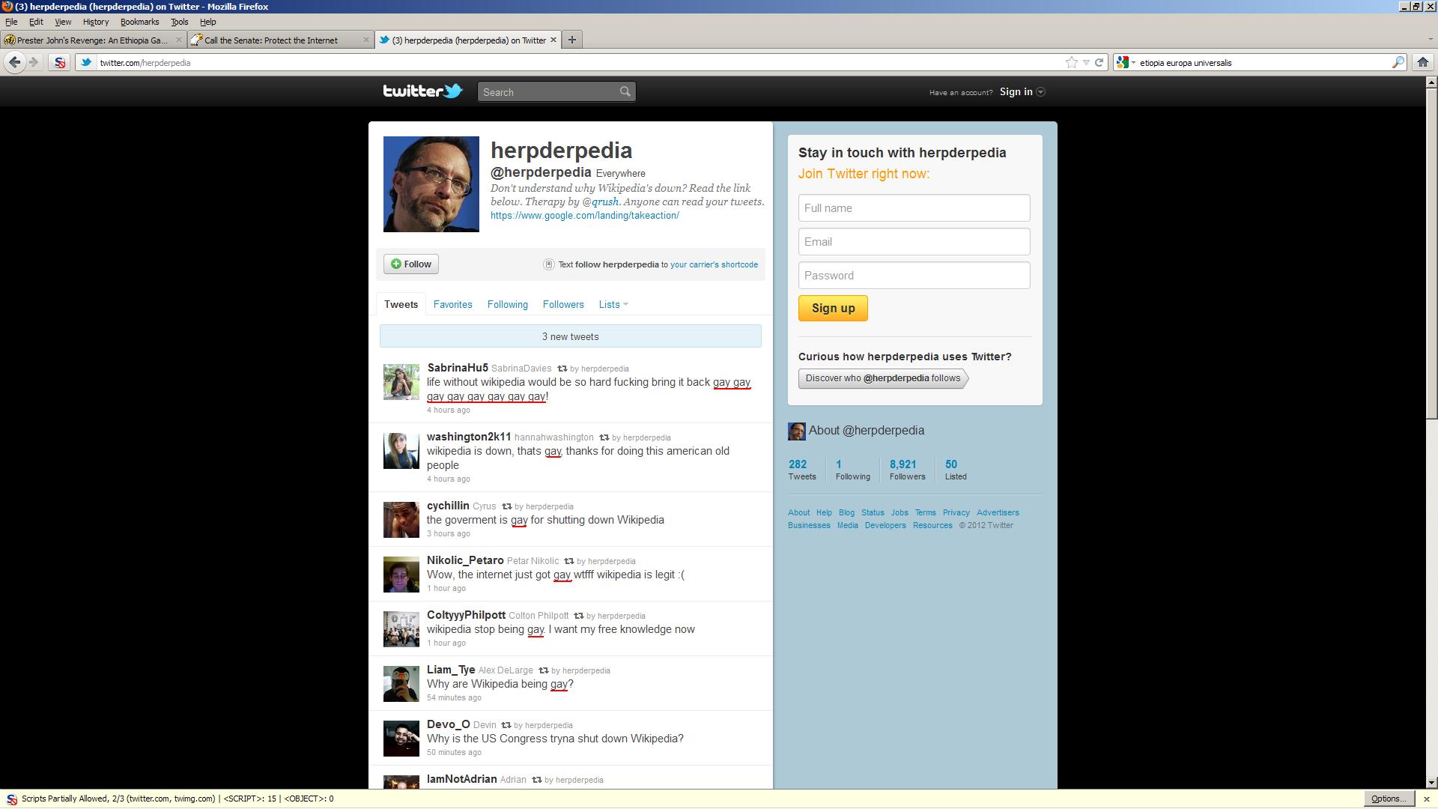The width and height of the screenshot is (1438, 809).
Task: Switch to the Followers tab
Action: tap(562, 305)
